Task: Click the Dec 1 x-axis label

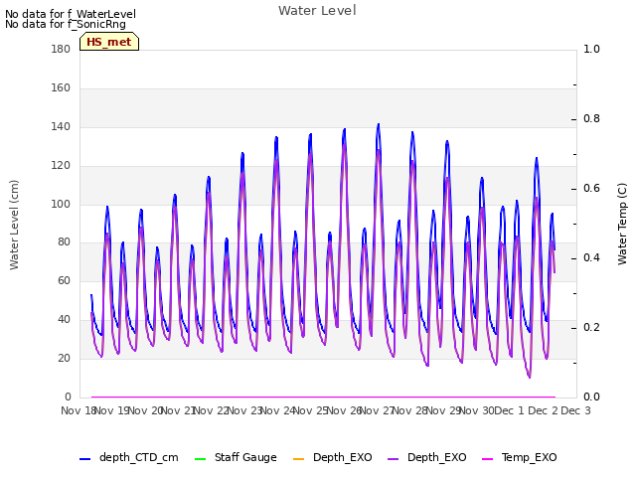Action: [x=509, y=410]
